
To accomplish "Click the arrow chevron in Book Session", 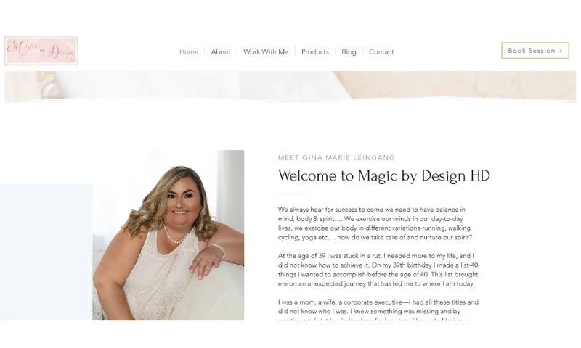I will point(561,51).
